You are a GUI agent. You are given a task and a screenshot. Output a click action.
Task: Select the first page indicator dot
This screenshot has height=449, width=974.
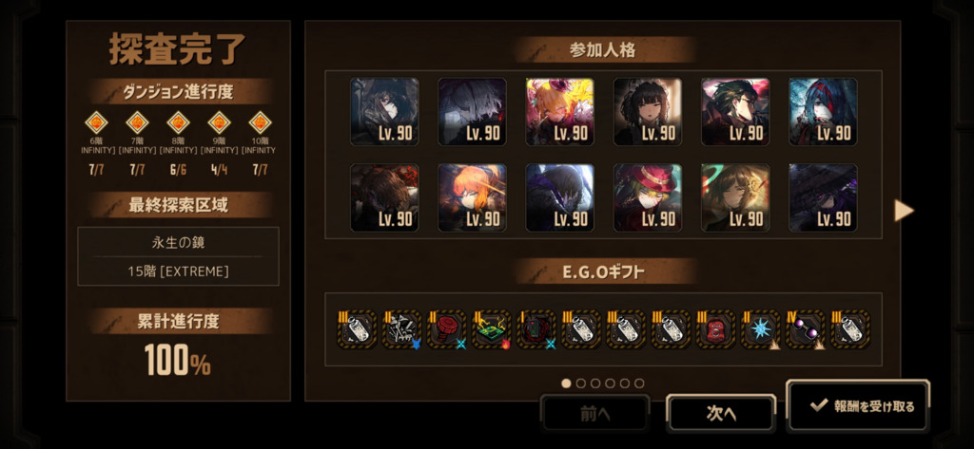point(566,384)
